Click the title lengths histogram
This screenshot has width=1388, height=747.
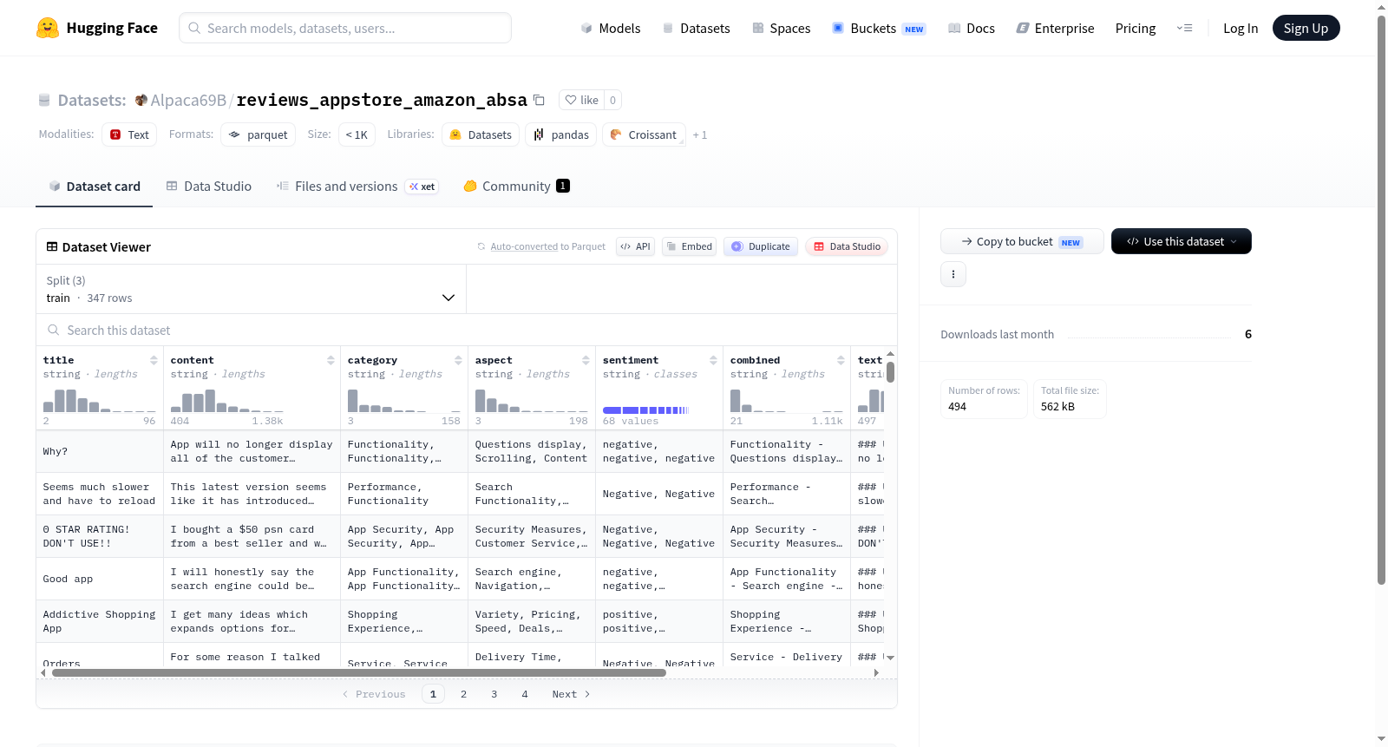click(x=99, y=400)
